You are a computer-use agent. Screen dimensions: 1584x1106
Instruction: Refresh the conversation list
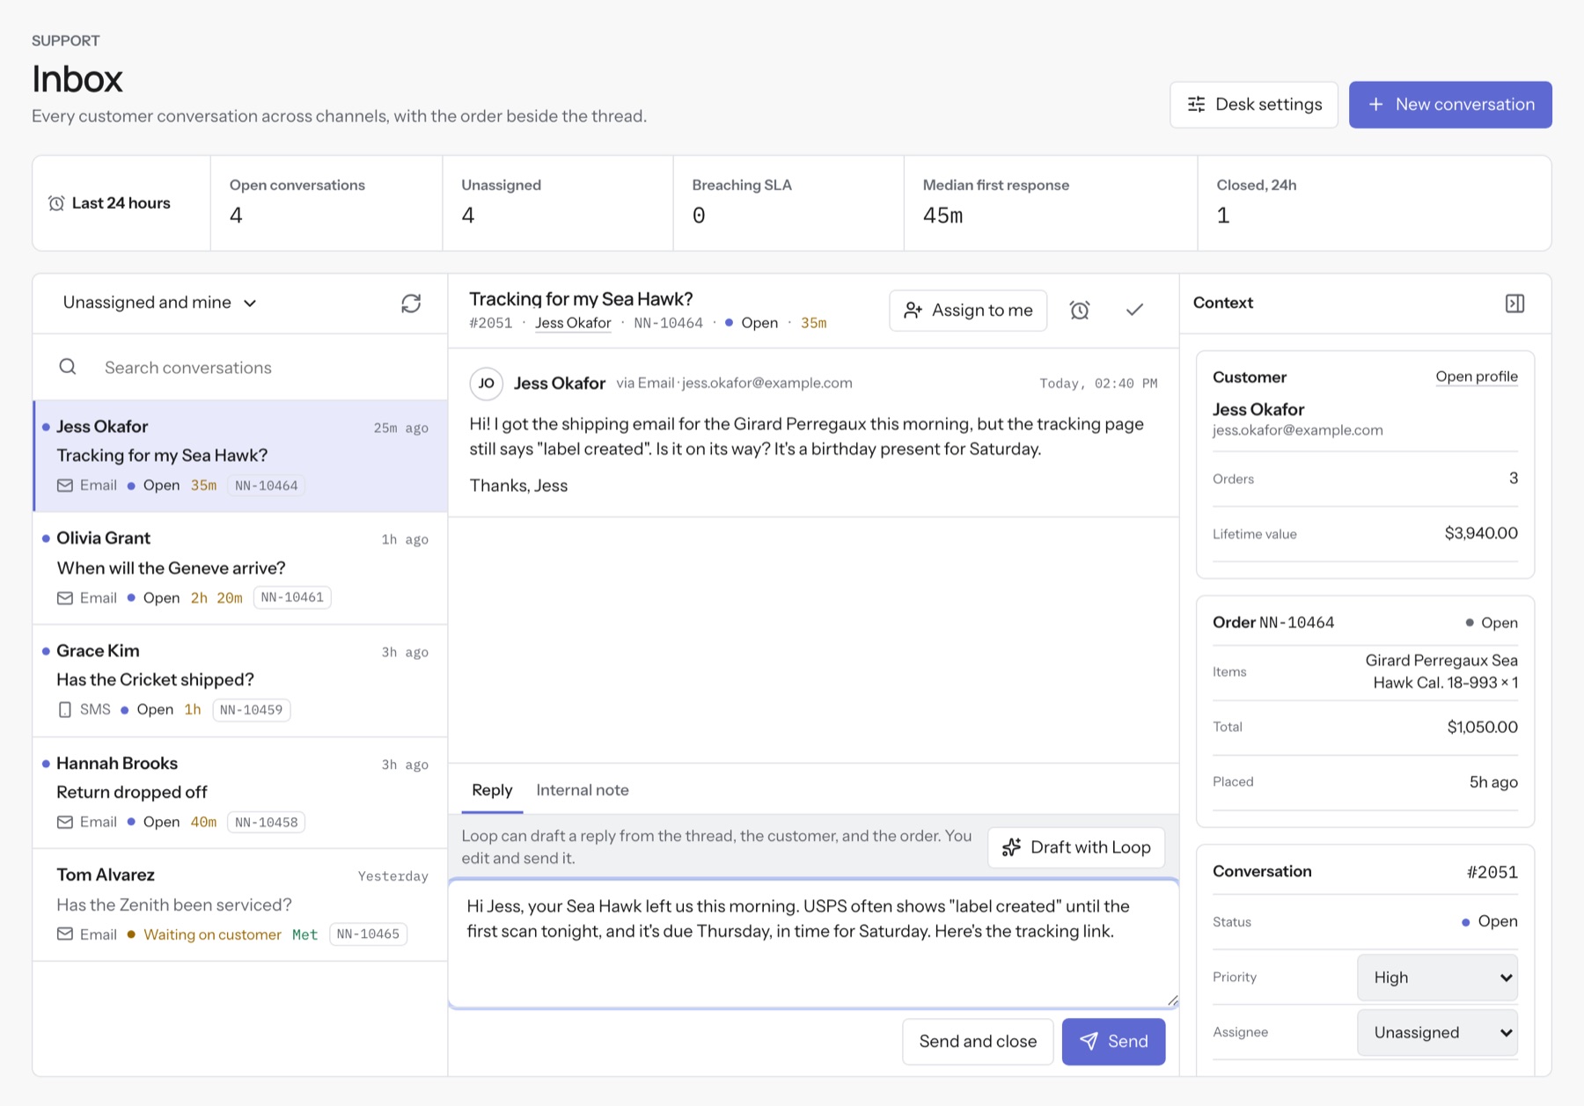click(x=411, y=304)
